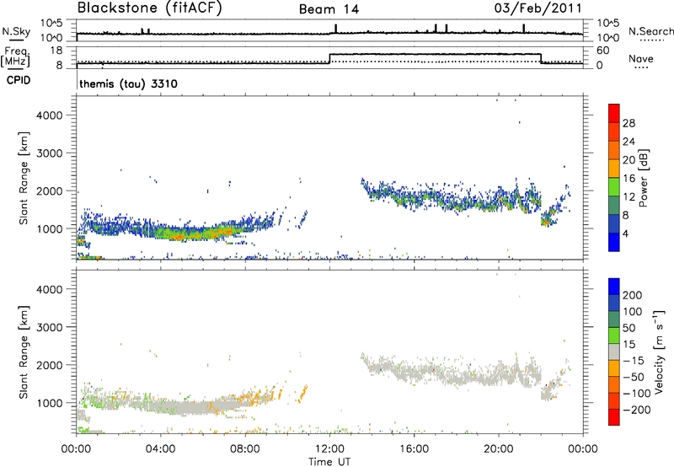Click the N.Search legend label
The height and width of the screenshot is (467, 674).
pyautogui.click(x=651, y=31)
